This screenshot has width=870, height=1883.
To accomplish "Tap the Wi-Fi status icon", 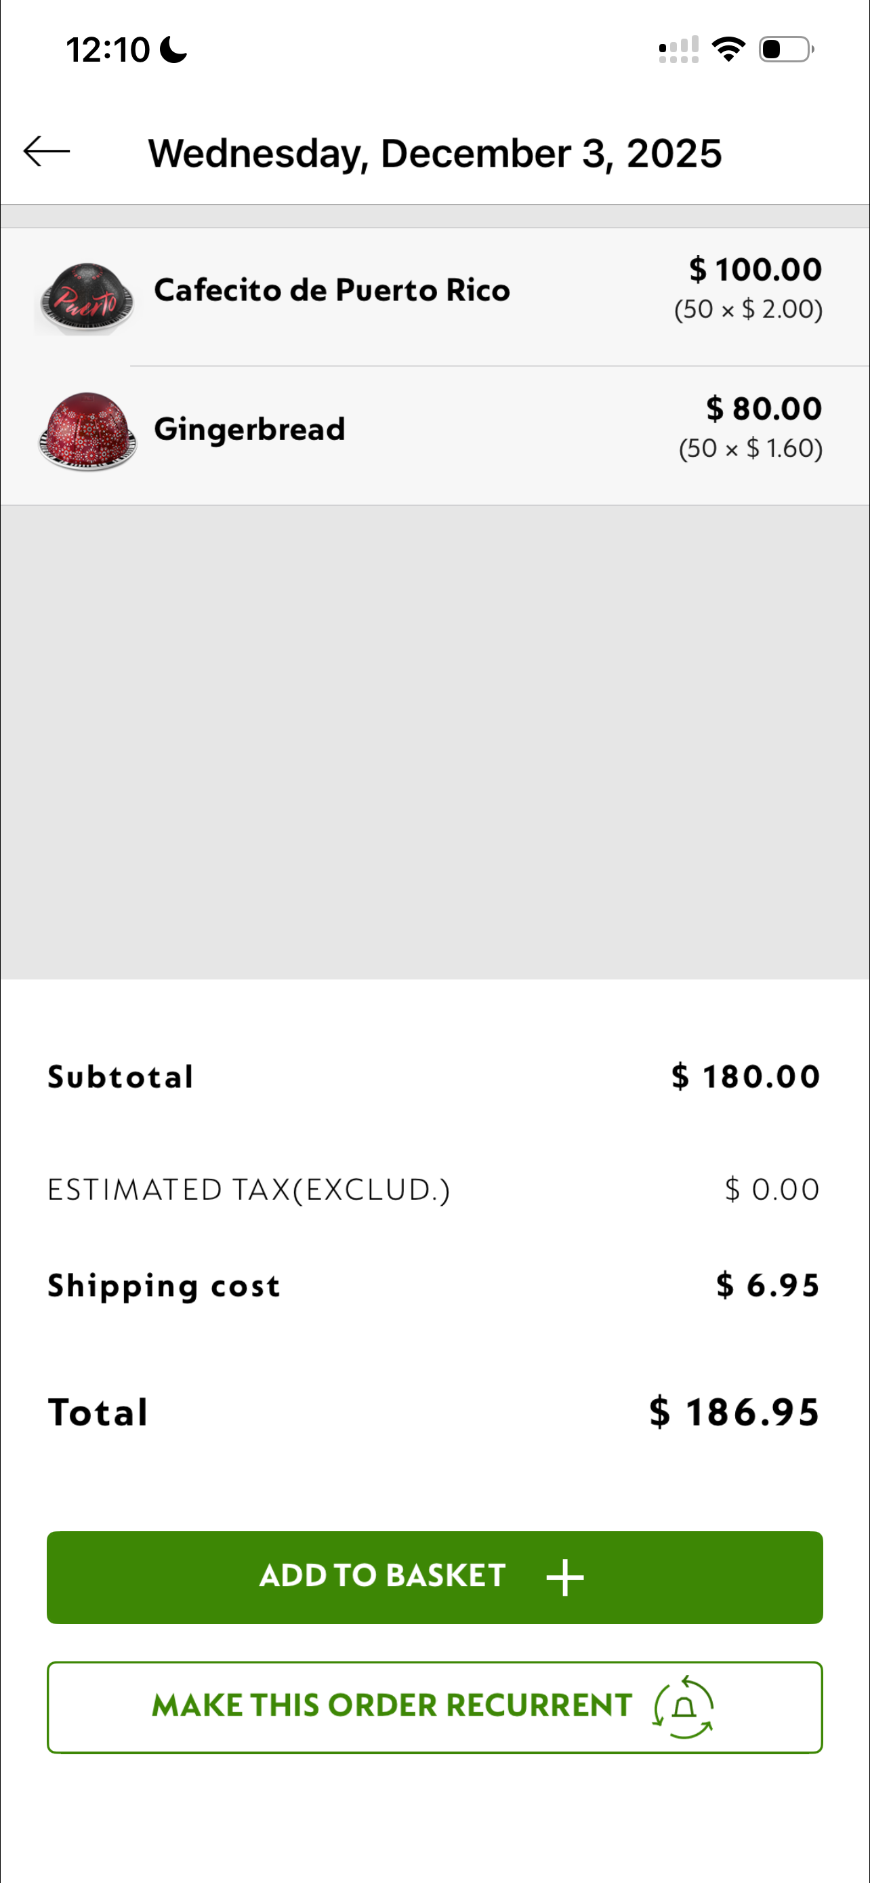I will point(728,49).
